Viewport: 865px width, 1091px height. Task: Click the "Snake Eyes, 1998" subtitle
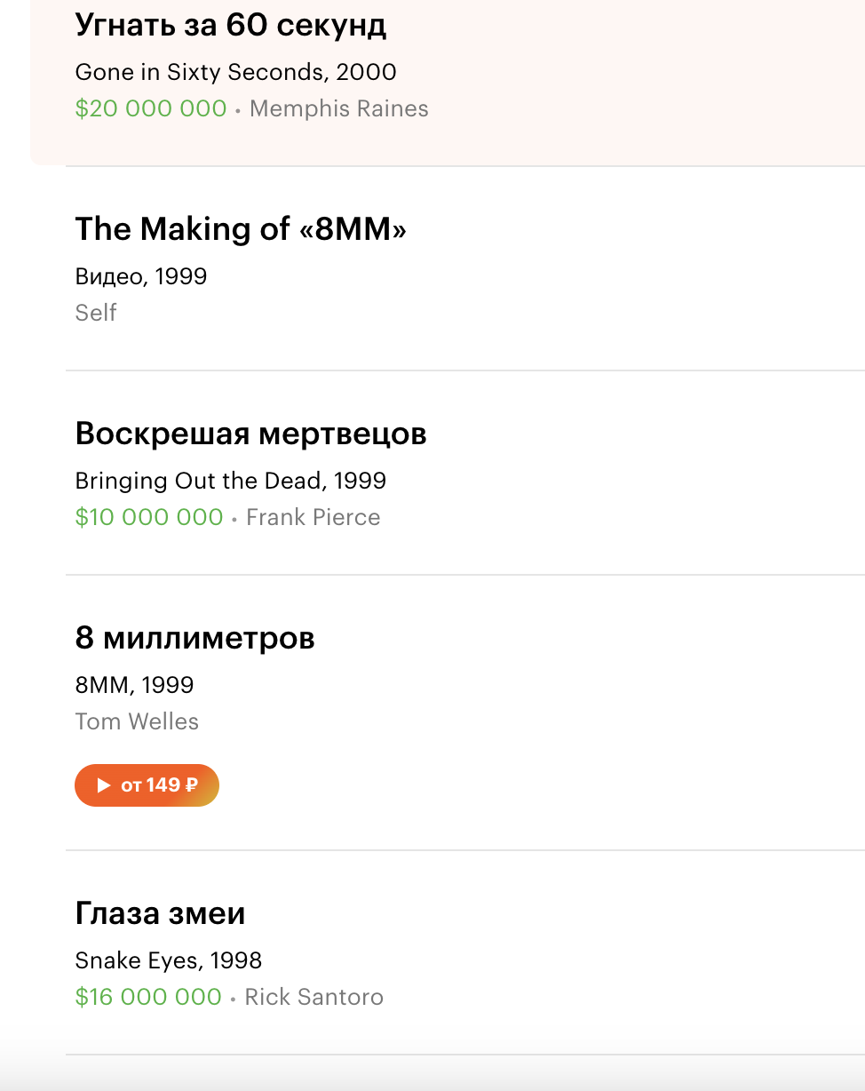point(168,960)
